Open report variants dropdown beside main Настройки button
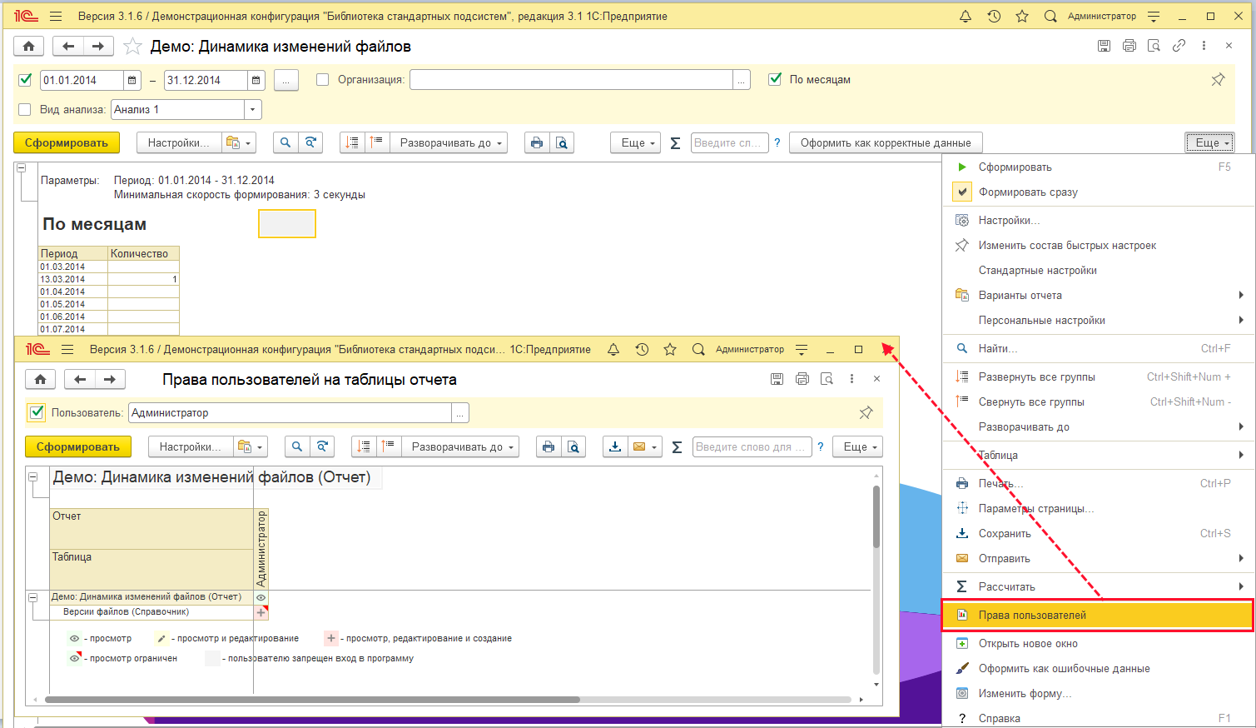 click(239, 142)
